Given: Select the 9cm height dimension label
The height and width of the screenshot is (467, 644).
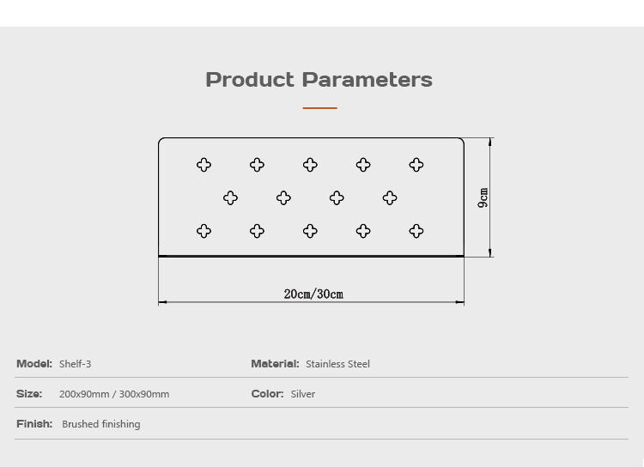Looking at the screenshot, I should pos(483,197).
